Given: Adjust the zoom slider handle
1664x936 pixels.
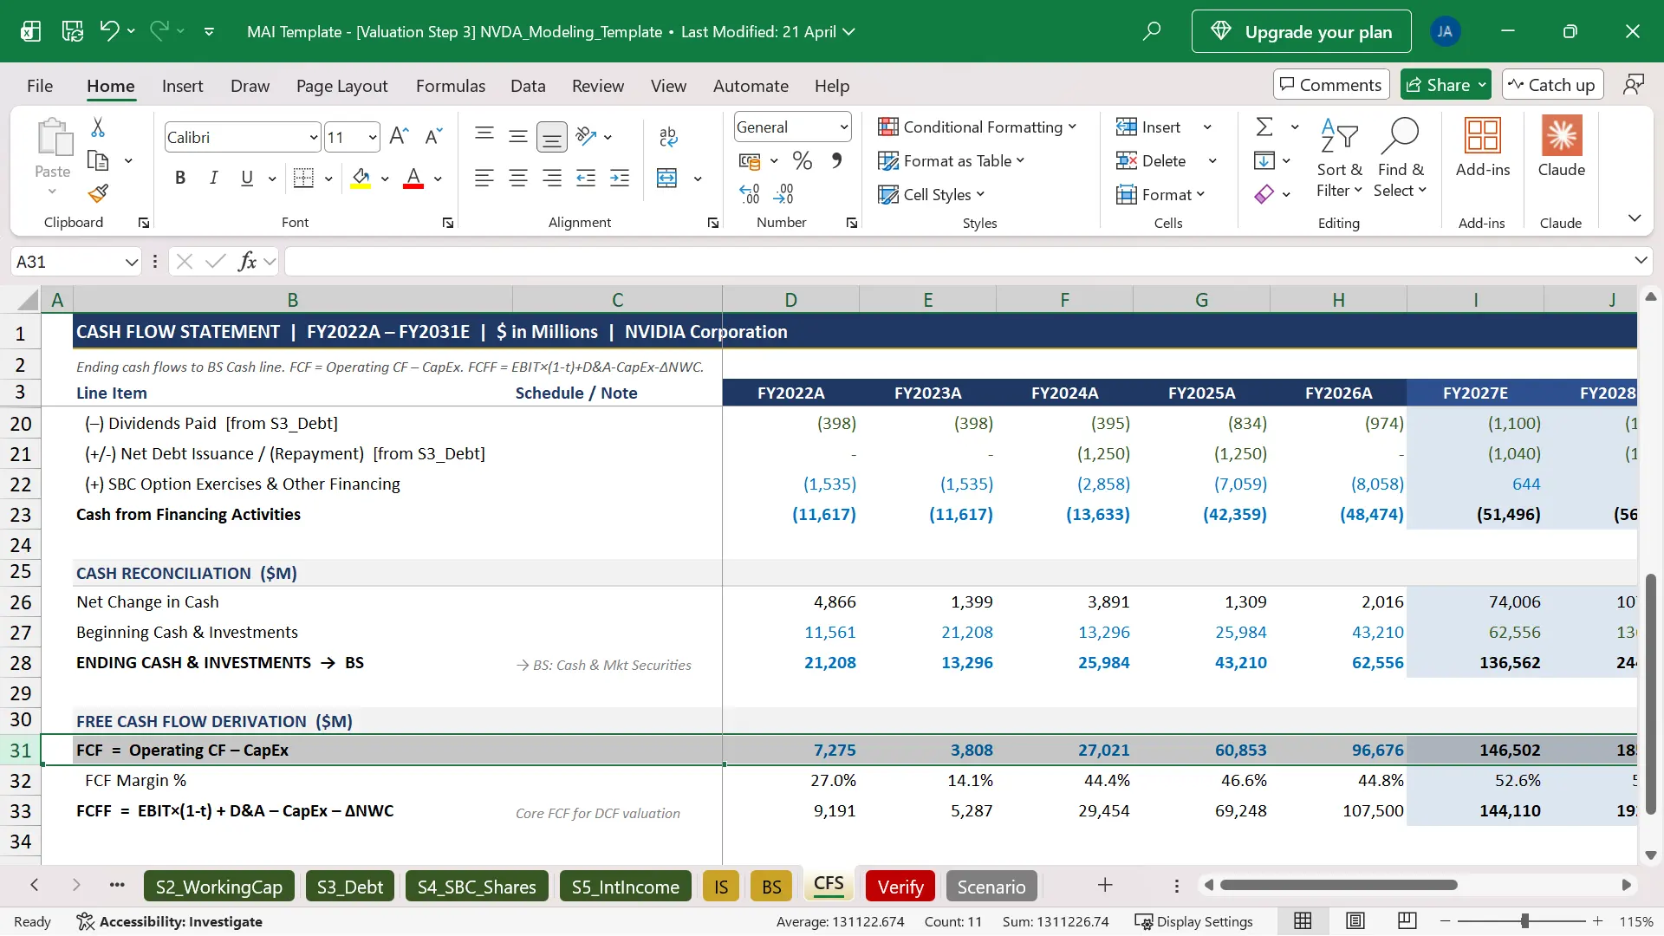Looking at the screenshot, I should [x=1524, y=920].
